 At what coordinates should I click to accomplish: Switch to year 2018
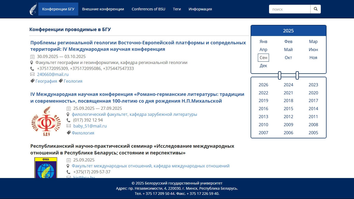point(288,101)
